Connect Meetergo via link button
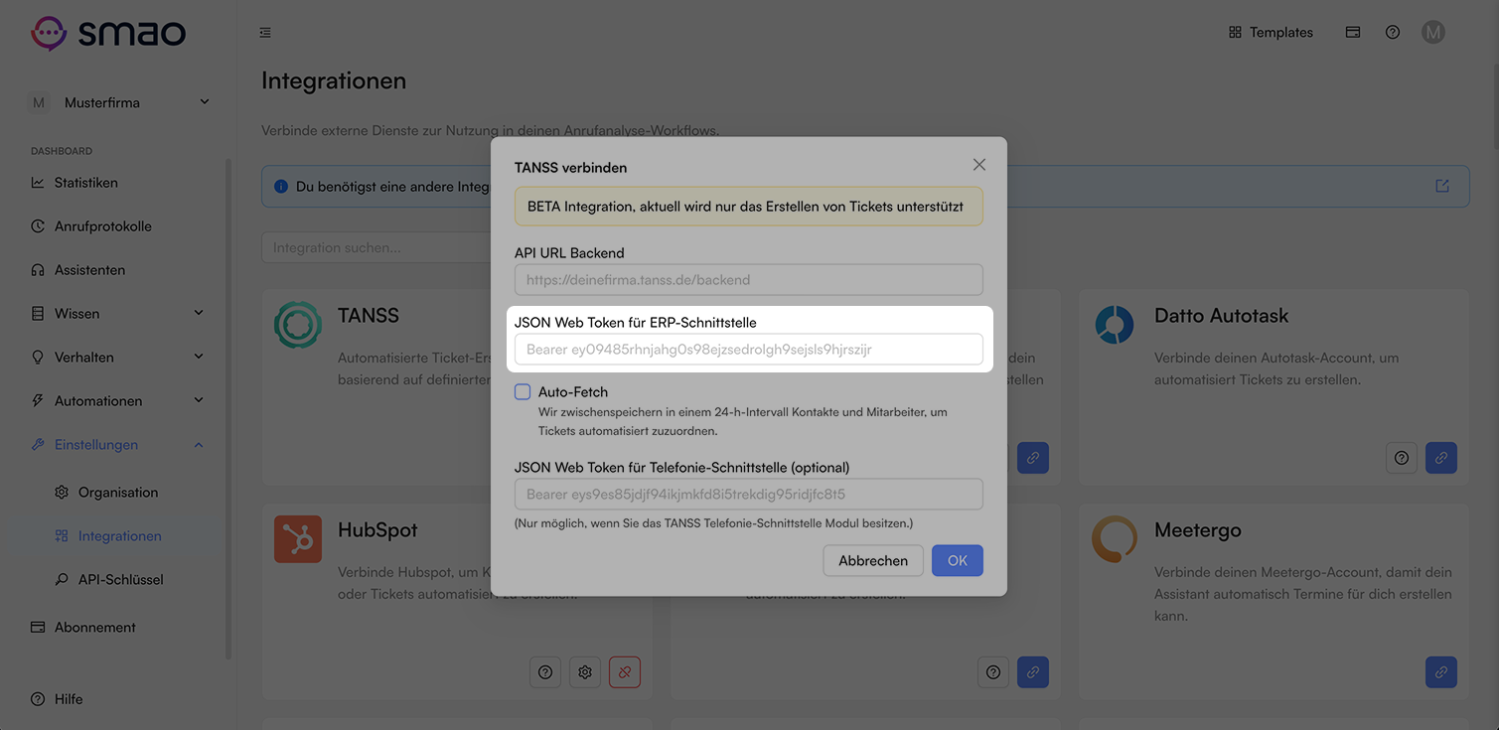Image resolution: width=1499 pixels, height=730 pixels. (x=1441, y=672)
